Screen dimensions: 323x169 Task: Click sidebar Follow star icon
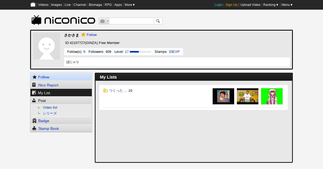(34, 77)
